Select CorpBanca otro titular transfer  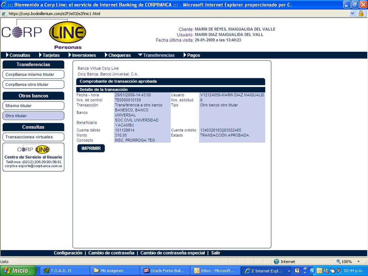33,84
